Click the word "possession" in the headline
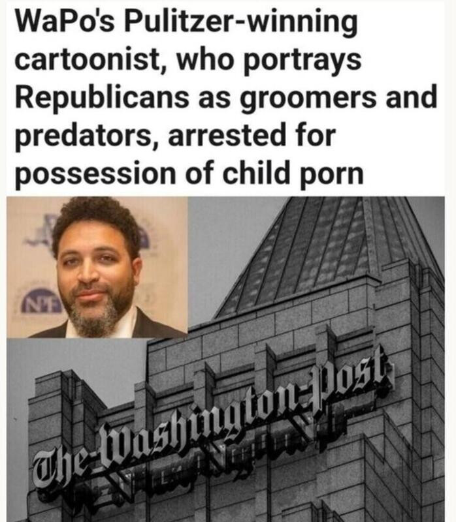456x522 pixels. (x=95, y=174)
